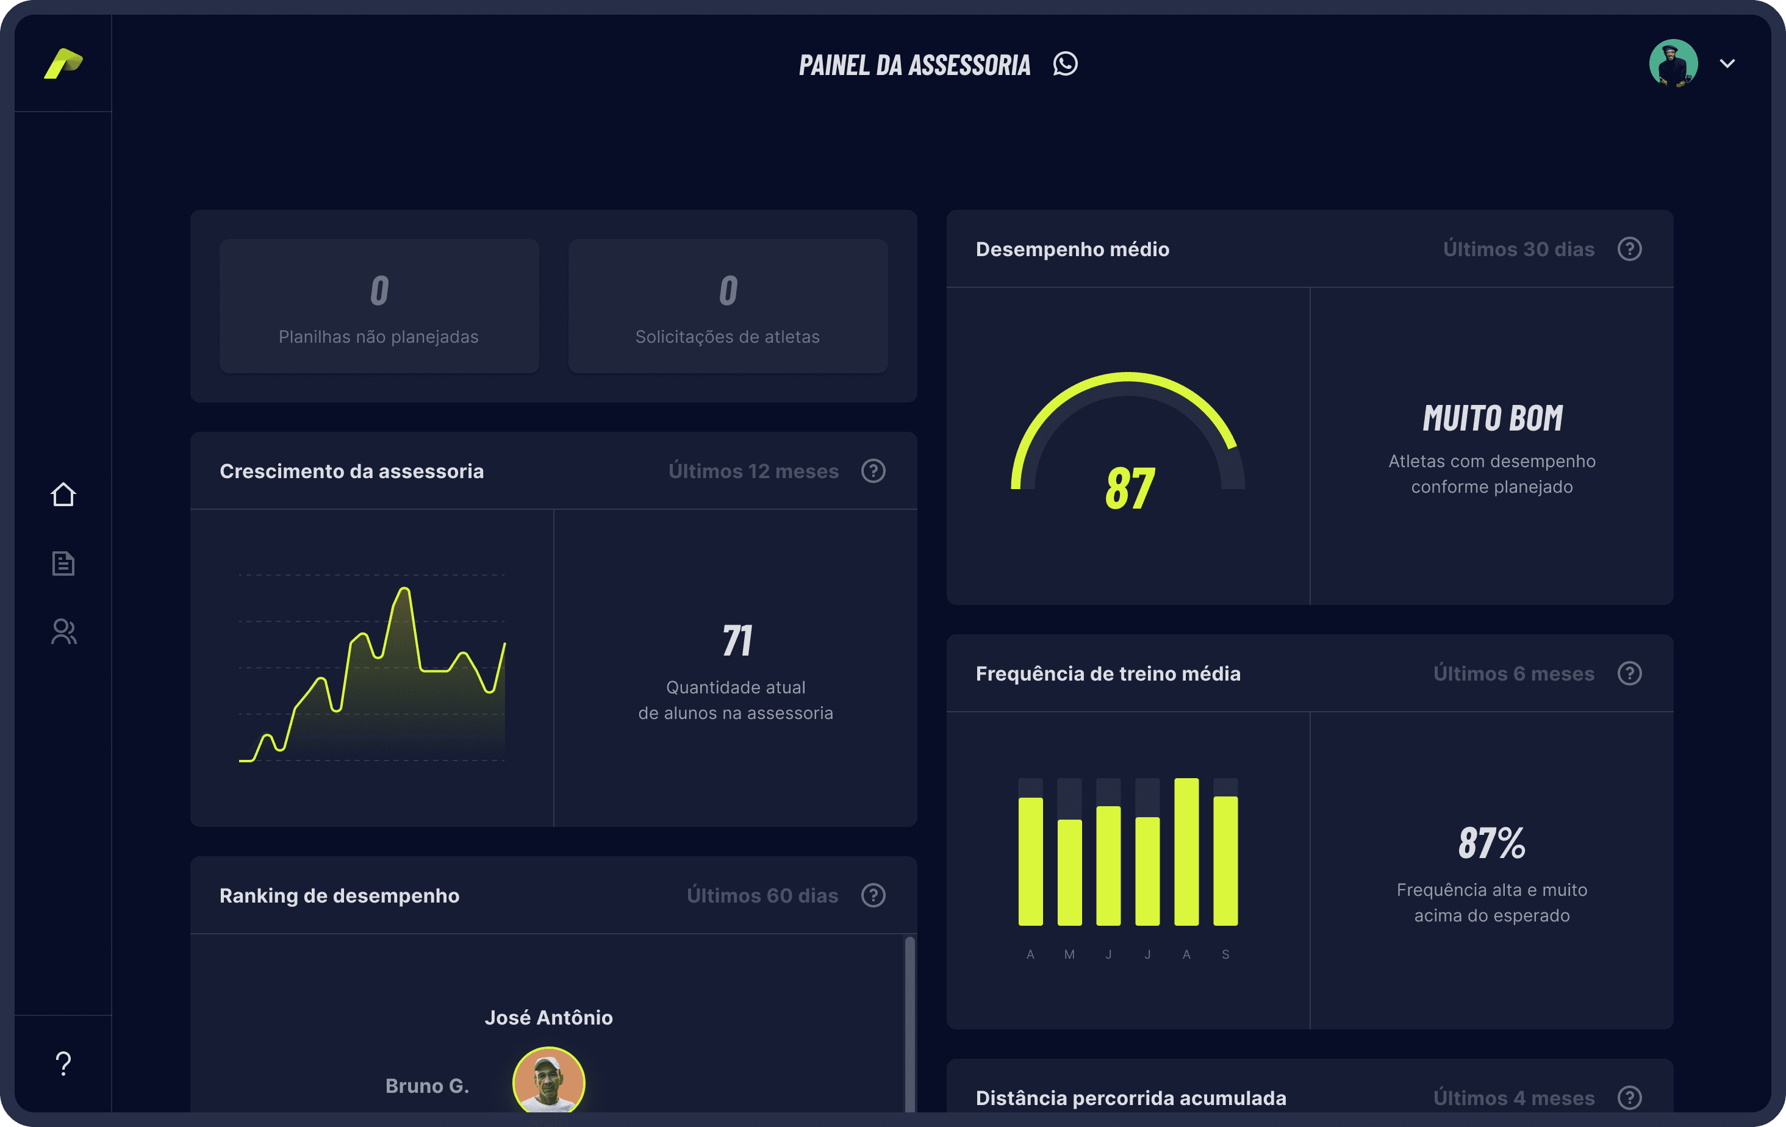The height and width of the screenshot is (1127, 1786).
Task: Open the WhatsApp icon next to the title
Action: tap(1065, 64)
